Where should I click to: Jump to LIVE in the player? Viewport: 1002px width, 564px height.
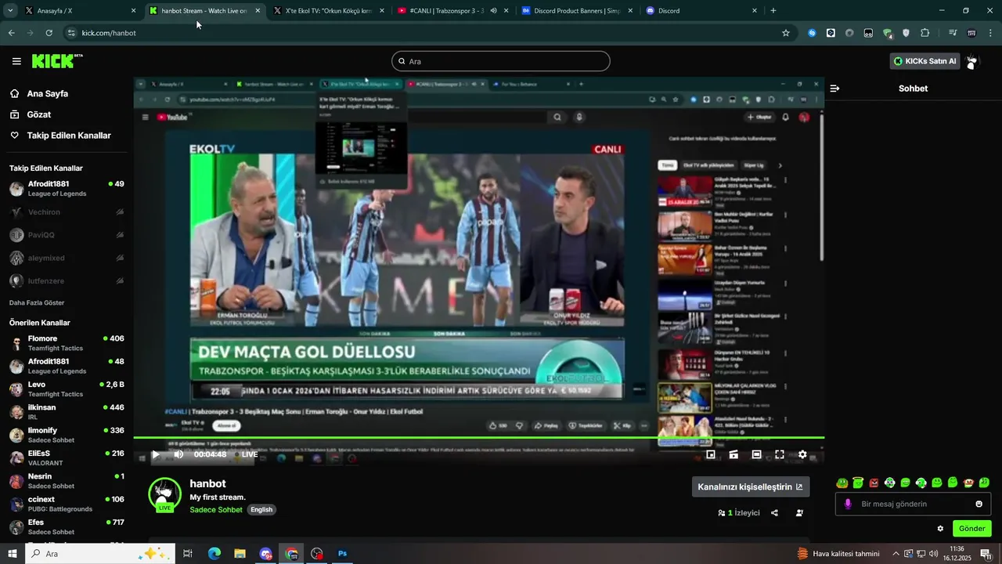click(x=246, y=454)
